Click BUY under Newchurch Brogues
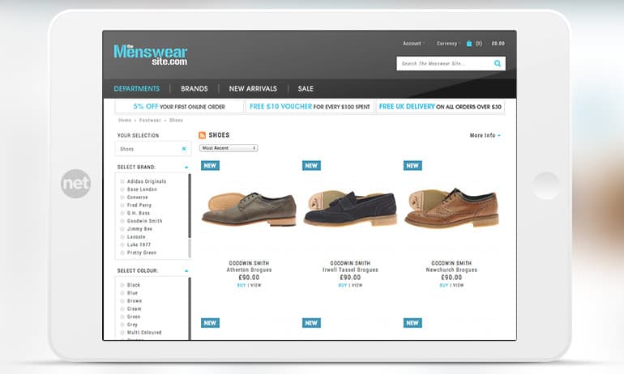Viewport: 624px width, 374px height. tap(444, 286)
